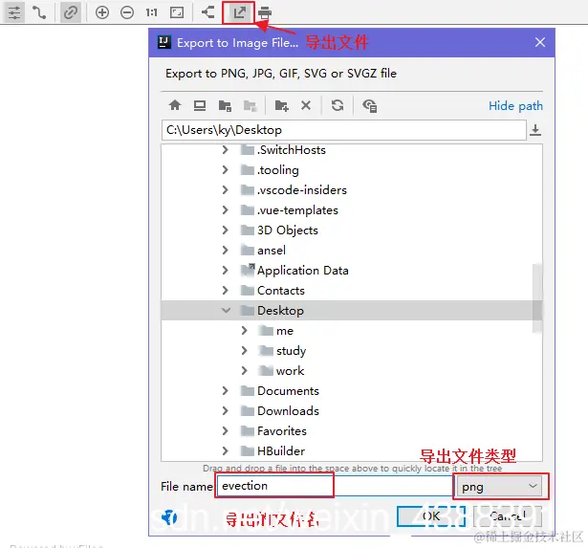The image size is (588, 548).
Task: Zoom in with the plus icon
Action: click(x=102, y=12)
